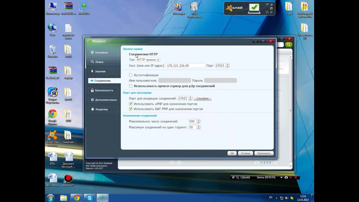
Task: Click the left arrow of the bottom-center pager
Action: coord(172,162)
